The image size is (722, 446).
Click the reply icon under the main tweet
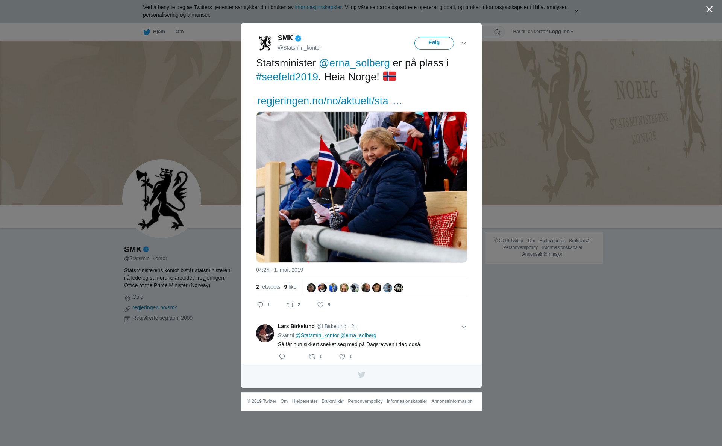click(x=260, y=305)
